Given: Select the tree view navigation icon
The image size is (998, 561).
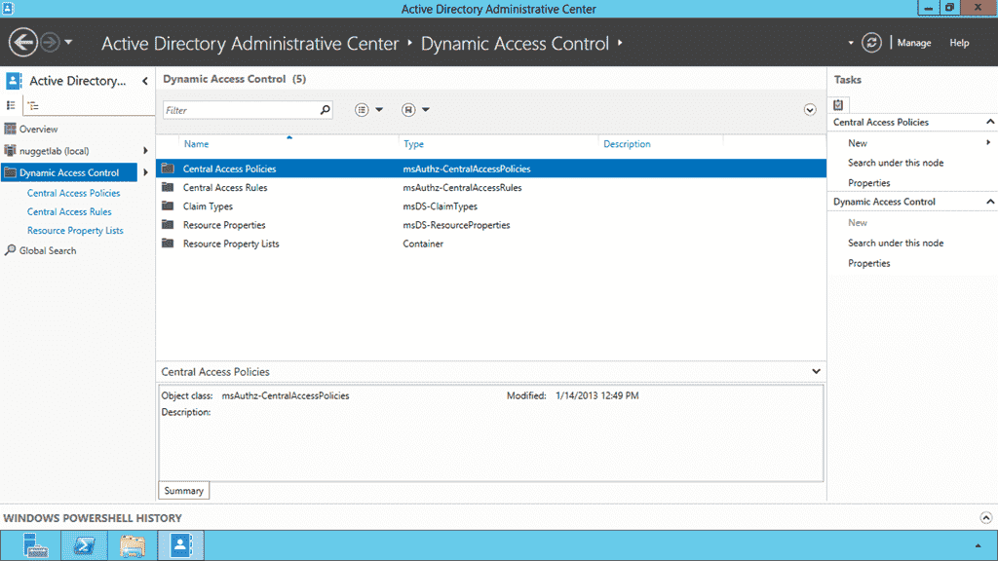Looking at the screenshot, I should click(30, 104).
